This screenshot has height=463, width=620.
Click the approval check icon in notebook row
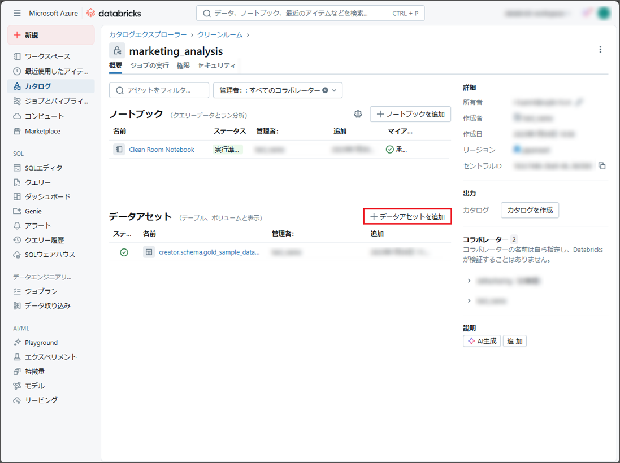click(390, 149)
